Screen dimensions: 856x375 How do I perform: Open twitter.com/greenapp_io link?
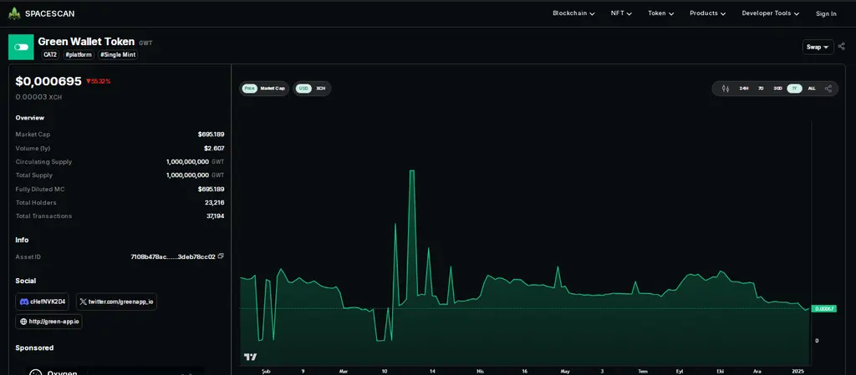116,302
